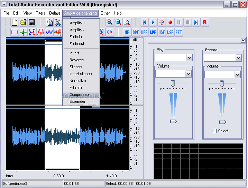Click the Play vertical volume slider handle

click(173, 122)
